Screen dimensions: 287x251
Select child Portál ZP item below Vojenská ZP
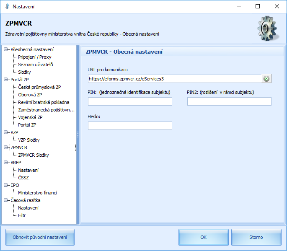click(27, 125)
